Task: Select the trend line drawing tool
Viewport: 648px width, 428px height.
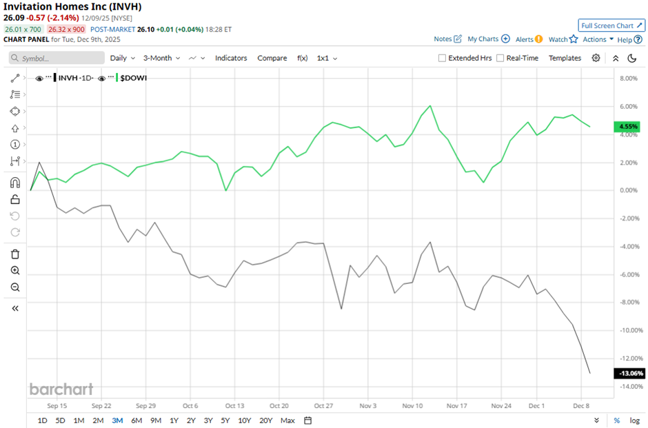Action: pos(15,78)
